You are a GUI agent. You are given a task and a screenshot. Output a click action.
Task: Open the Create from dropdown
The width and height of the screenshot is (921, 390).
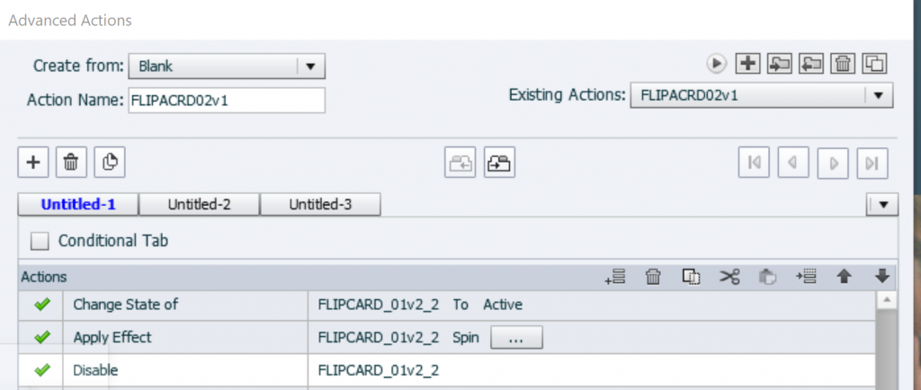click(310, 66)
